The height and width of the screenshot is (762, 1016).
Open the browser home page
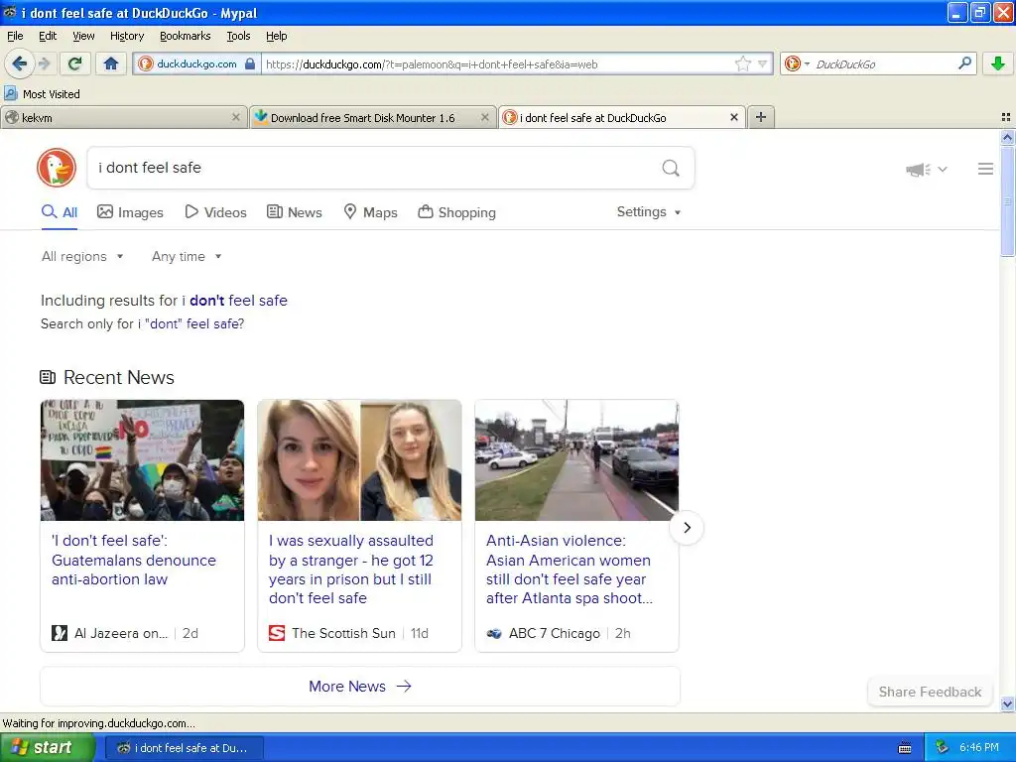click(x=111, y=63)
